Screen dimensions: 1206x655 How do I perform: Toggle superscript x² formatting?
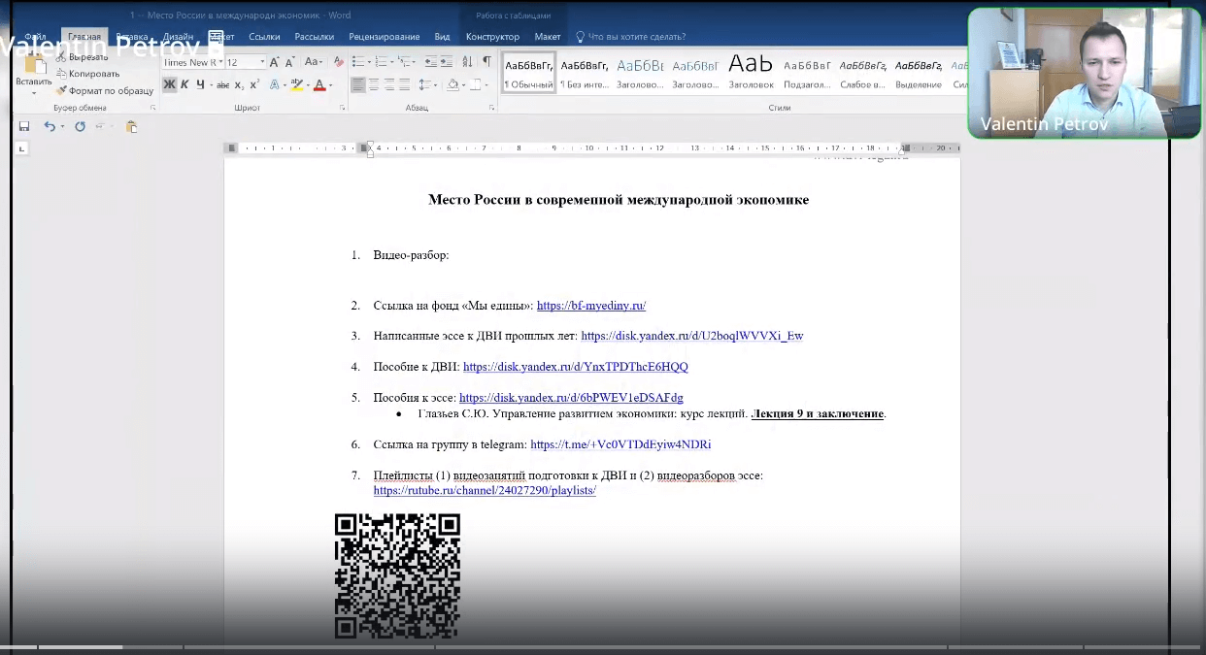coord(254,85)
